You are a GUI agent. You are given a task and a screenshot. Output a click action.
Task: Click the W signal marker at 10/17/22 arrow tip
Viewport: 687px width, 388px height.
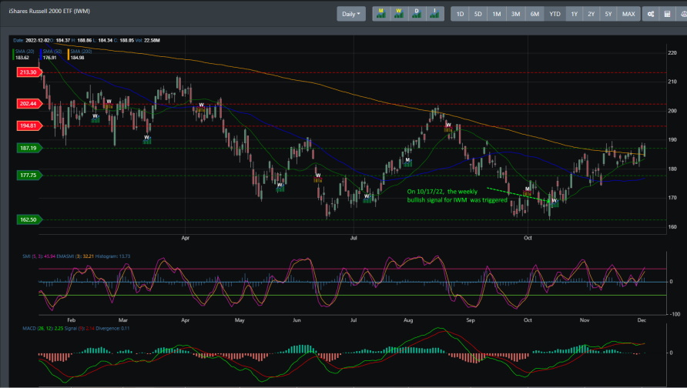click(x=555, y=202)
